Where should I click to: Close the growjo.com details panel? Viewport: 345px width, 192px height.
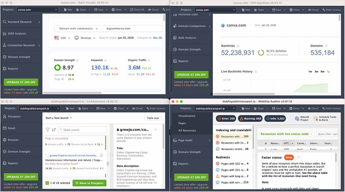[156, 130]
